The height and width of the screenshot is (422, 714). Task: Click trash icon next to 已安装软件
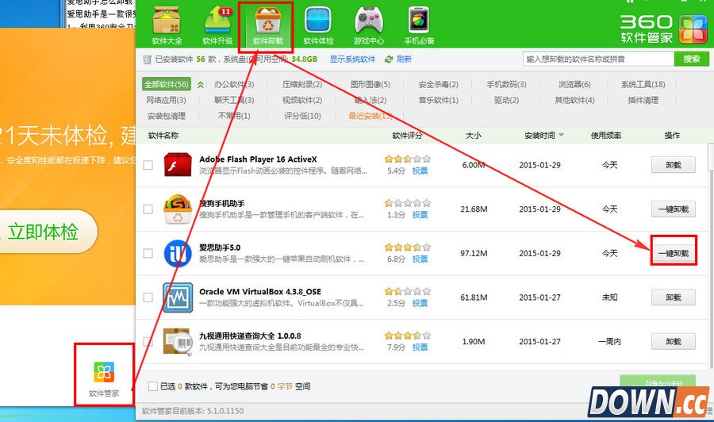(x=147, y=59)
